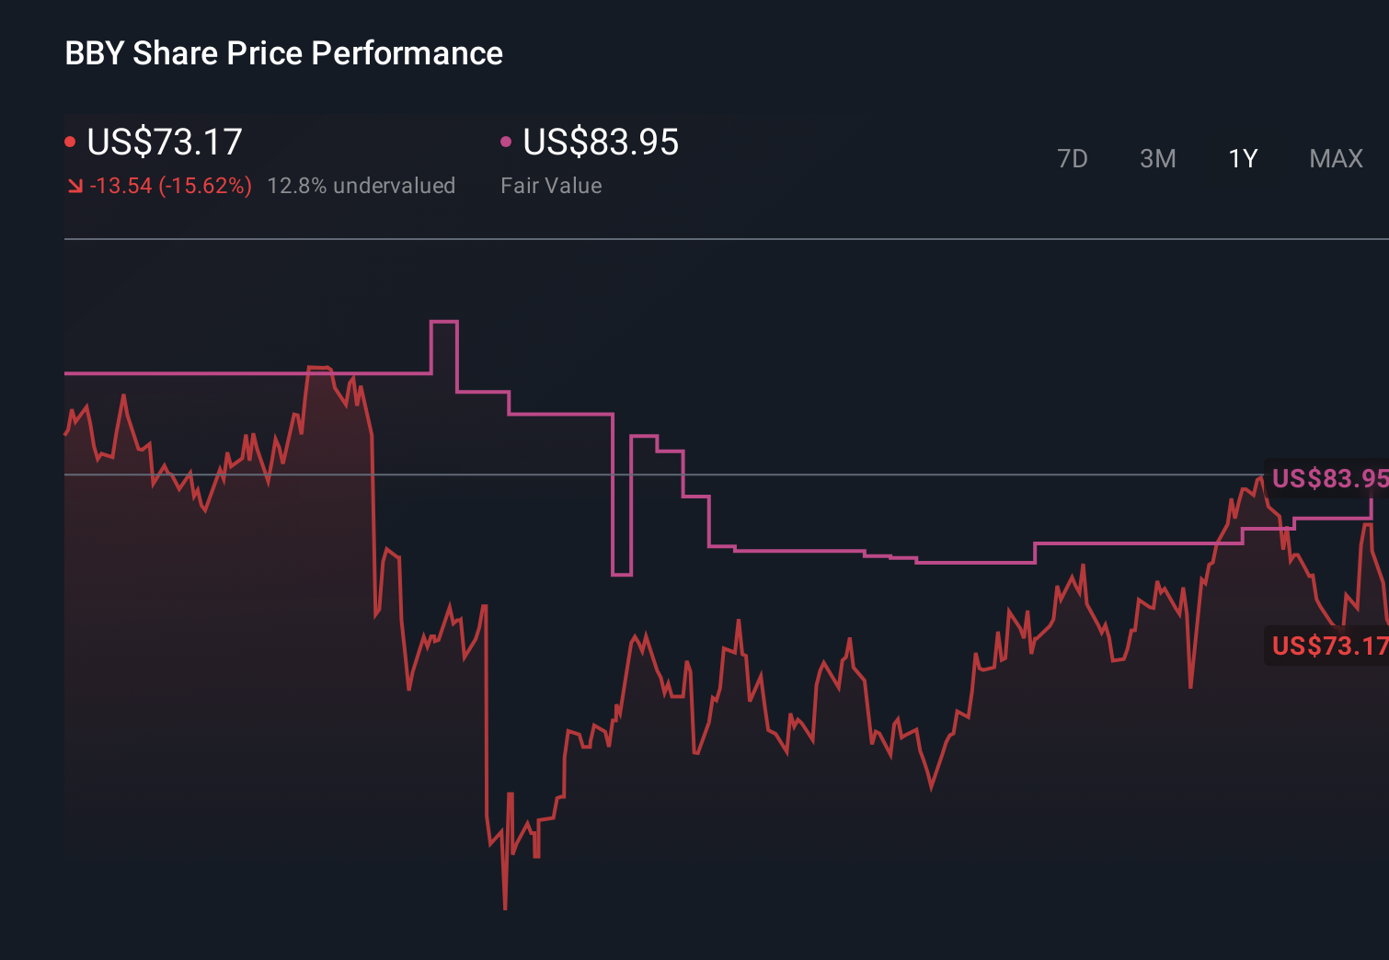Viewport: 1389px width, 960px height.
Task: Switch to the 7D time range
Action: click(1072, 159)
